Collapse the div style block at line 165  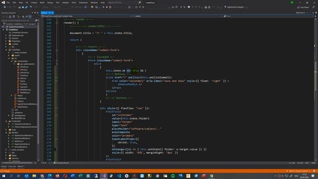click(x=57, y=108)
